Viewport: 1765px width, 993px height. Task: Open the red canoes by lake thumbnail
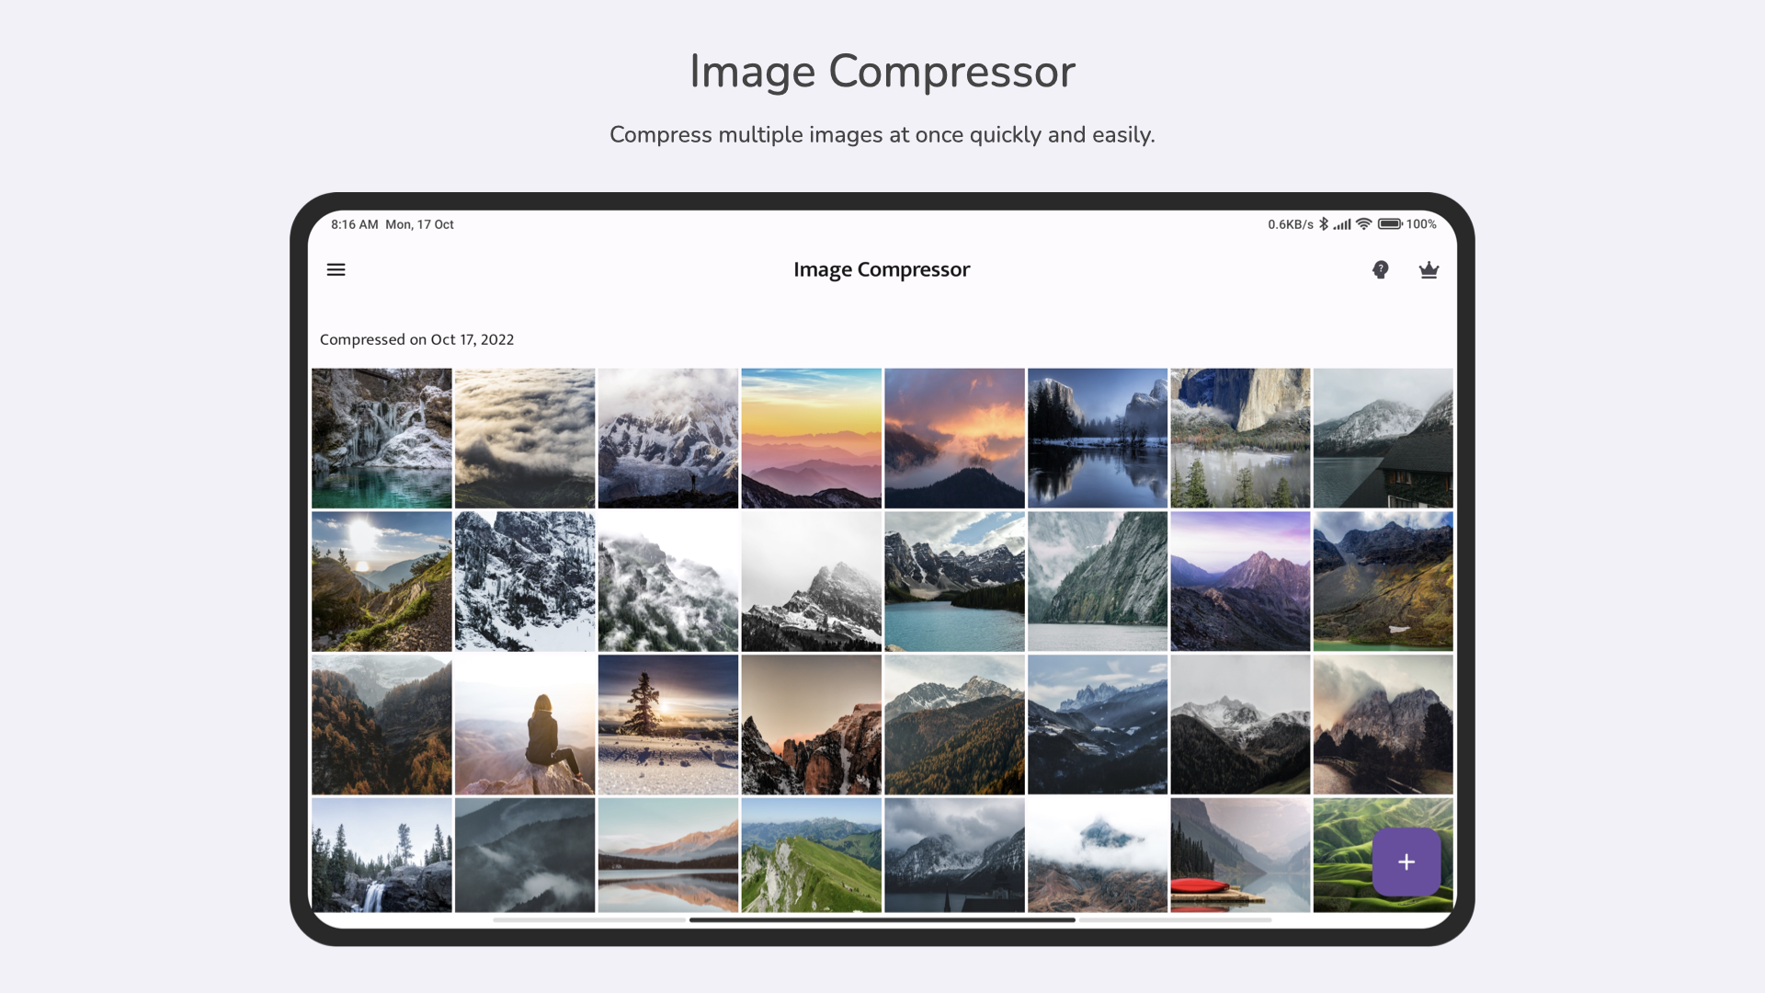point(1240,855)
